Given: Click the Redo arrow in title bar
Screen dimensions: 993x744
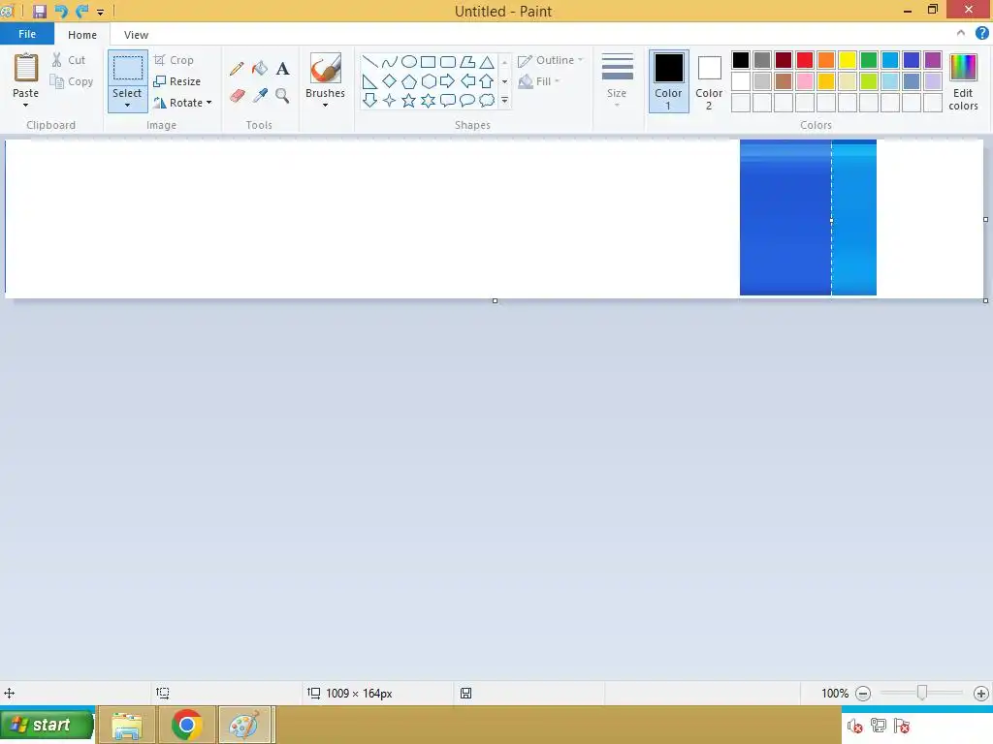Looking at the screenshot, I should coord(81,11).
